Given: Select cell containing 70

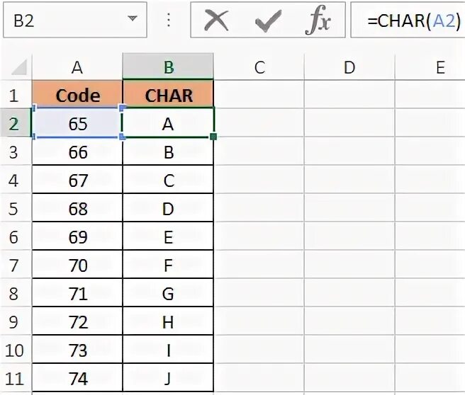Looking at the screenshot, I should pos(77,264).
